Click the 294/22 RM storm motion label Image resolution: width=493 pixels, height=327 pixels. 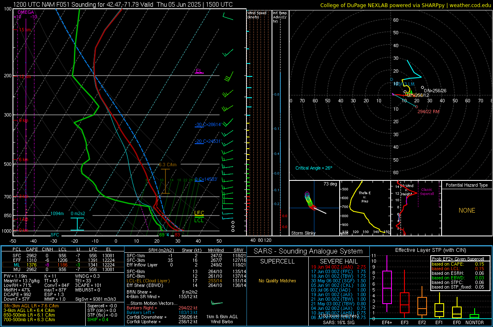tap(428, 112)
